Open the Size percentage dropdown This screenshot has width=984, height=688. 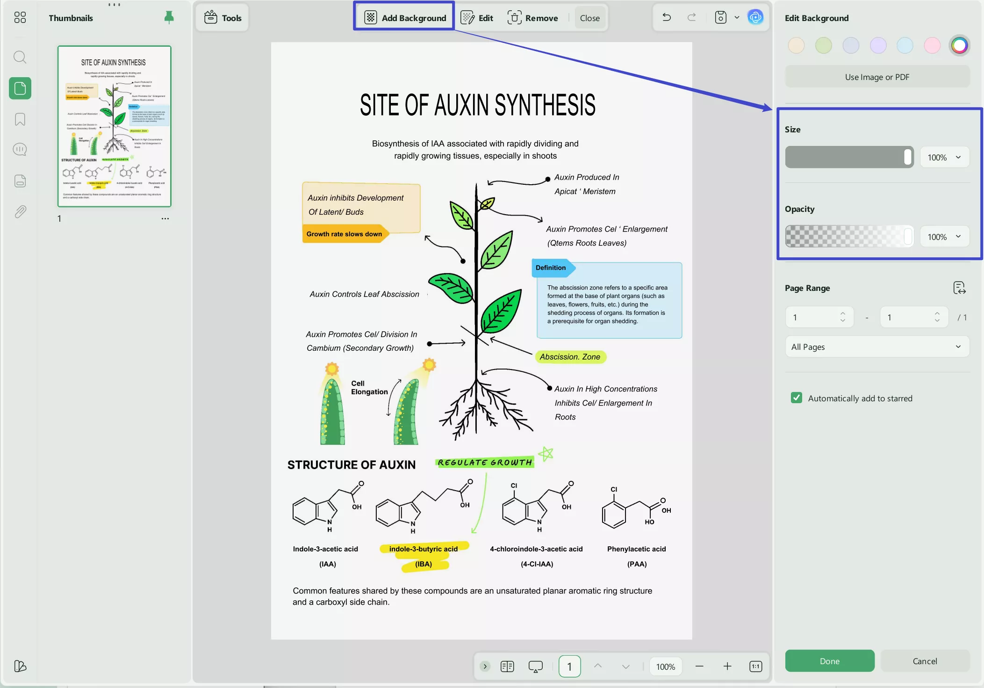[x=944, y=157]
